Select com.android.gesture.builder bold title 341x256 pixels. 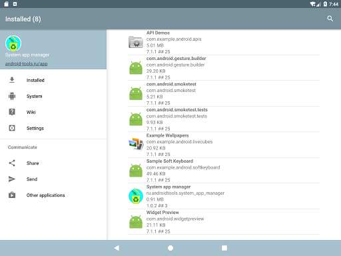coord(176,59)
